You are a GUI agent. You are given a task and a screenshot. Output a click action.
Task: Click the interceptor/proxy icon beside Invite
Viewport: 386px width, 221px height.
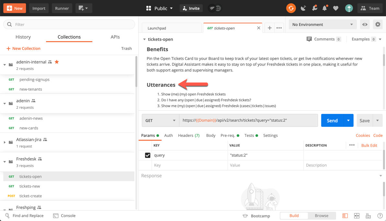click(x=215, y=8)
